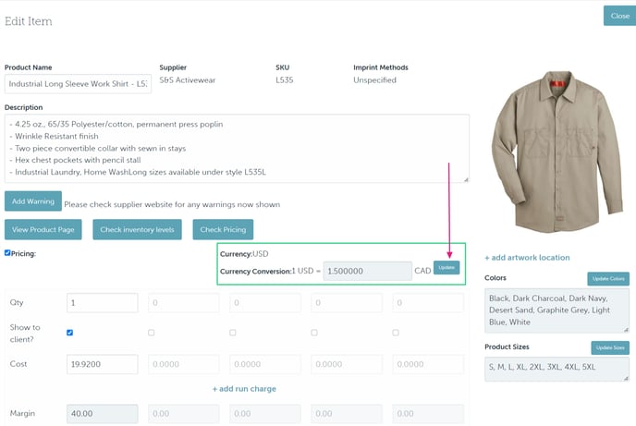Viewport: 636px width, 426px height.
Task: Click the add artwork location link
Action: (x=527, y=258)
